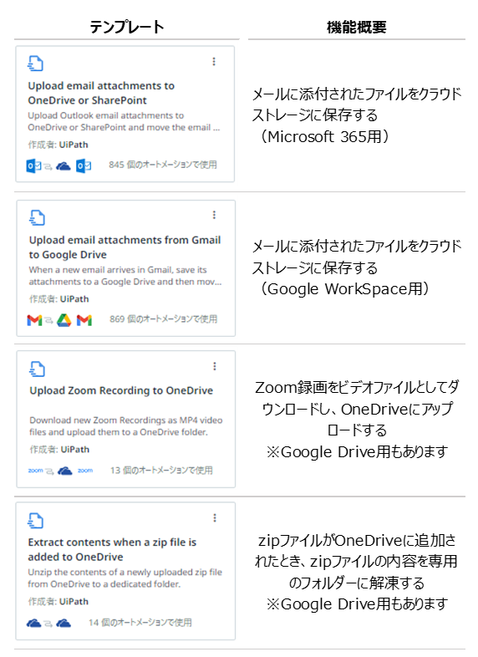Click the template icon on the Zoom Recording card
478x657 pixels.
38,369
